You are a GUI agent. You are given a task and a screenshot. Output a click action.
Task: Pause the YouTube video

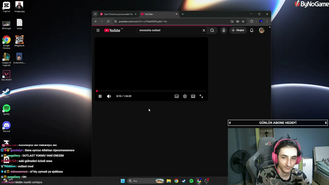pyautogui.click(x=100, y=96)
